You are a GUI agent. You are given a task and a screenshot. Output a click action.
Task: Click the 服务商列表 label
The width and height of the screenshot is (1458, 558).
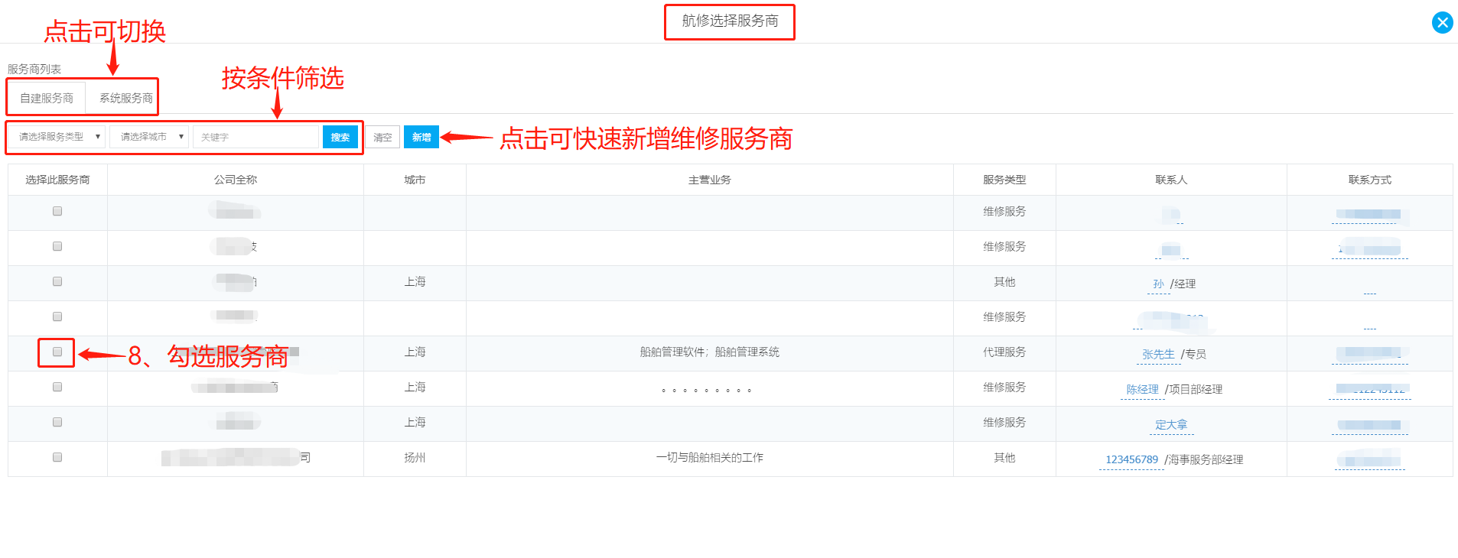pyautogui.click(x=34, y=69)
